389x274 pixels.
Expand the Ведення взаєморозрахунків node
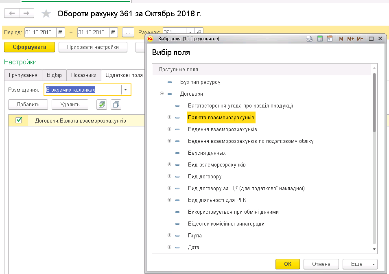point(169,129)
